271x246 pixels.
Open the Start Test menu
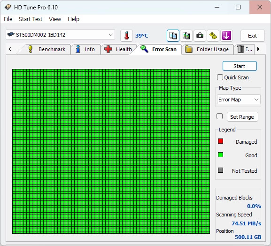click(31, 19)
